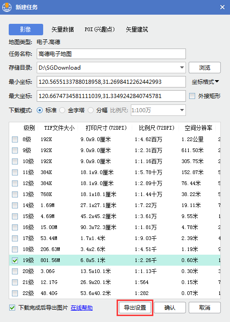Image resolution: width=230 pixels, height=322 pixels.
Task: Close the 新建任务 dialog
Action: pyautogui.click(x=222, y=7)
